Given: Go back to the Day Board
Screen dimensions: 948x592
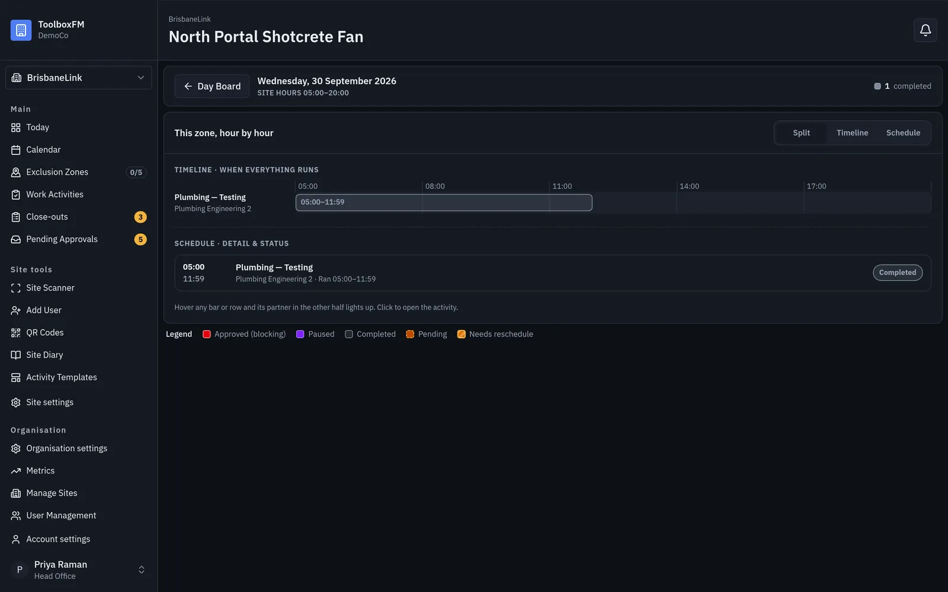Looking at the screenshot, I should click(x=212, y=86).
